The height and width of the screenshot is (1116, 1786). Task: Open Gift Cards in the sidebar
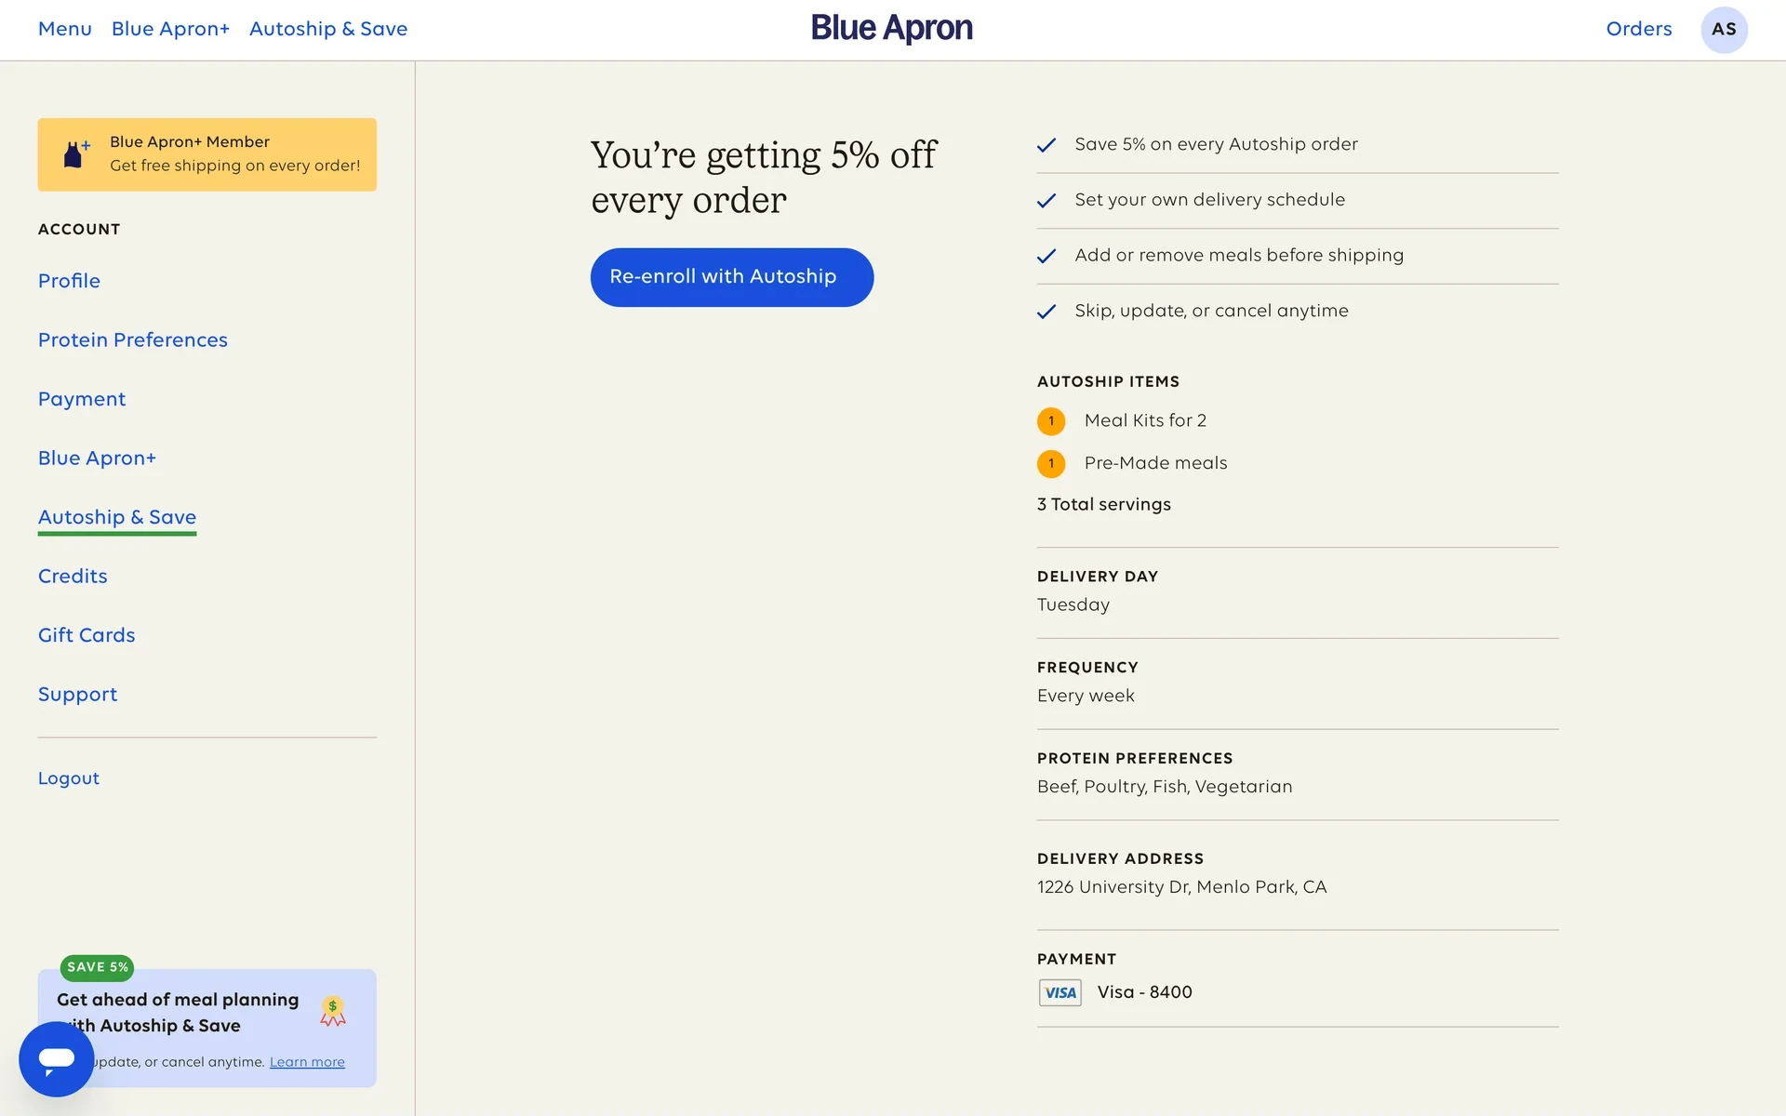[x=87, y=635]
